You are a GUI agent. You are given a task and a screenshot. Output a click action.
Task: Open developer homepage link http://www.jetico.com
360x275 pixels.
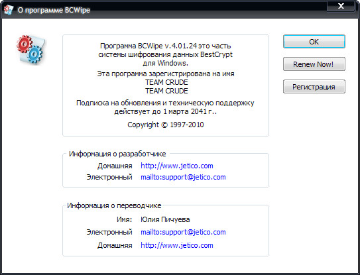[177, 166]
